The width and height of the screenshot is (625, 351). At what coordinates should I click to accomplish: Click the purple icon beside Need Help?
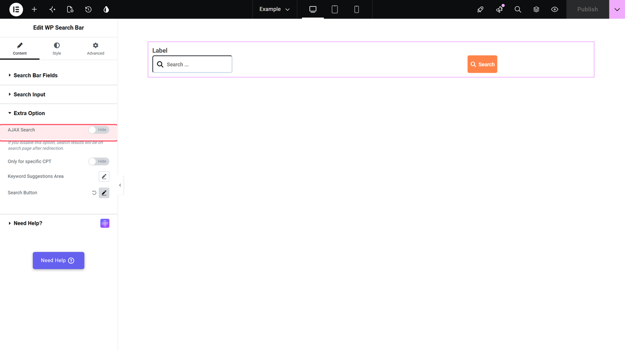point(105,223)
